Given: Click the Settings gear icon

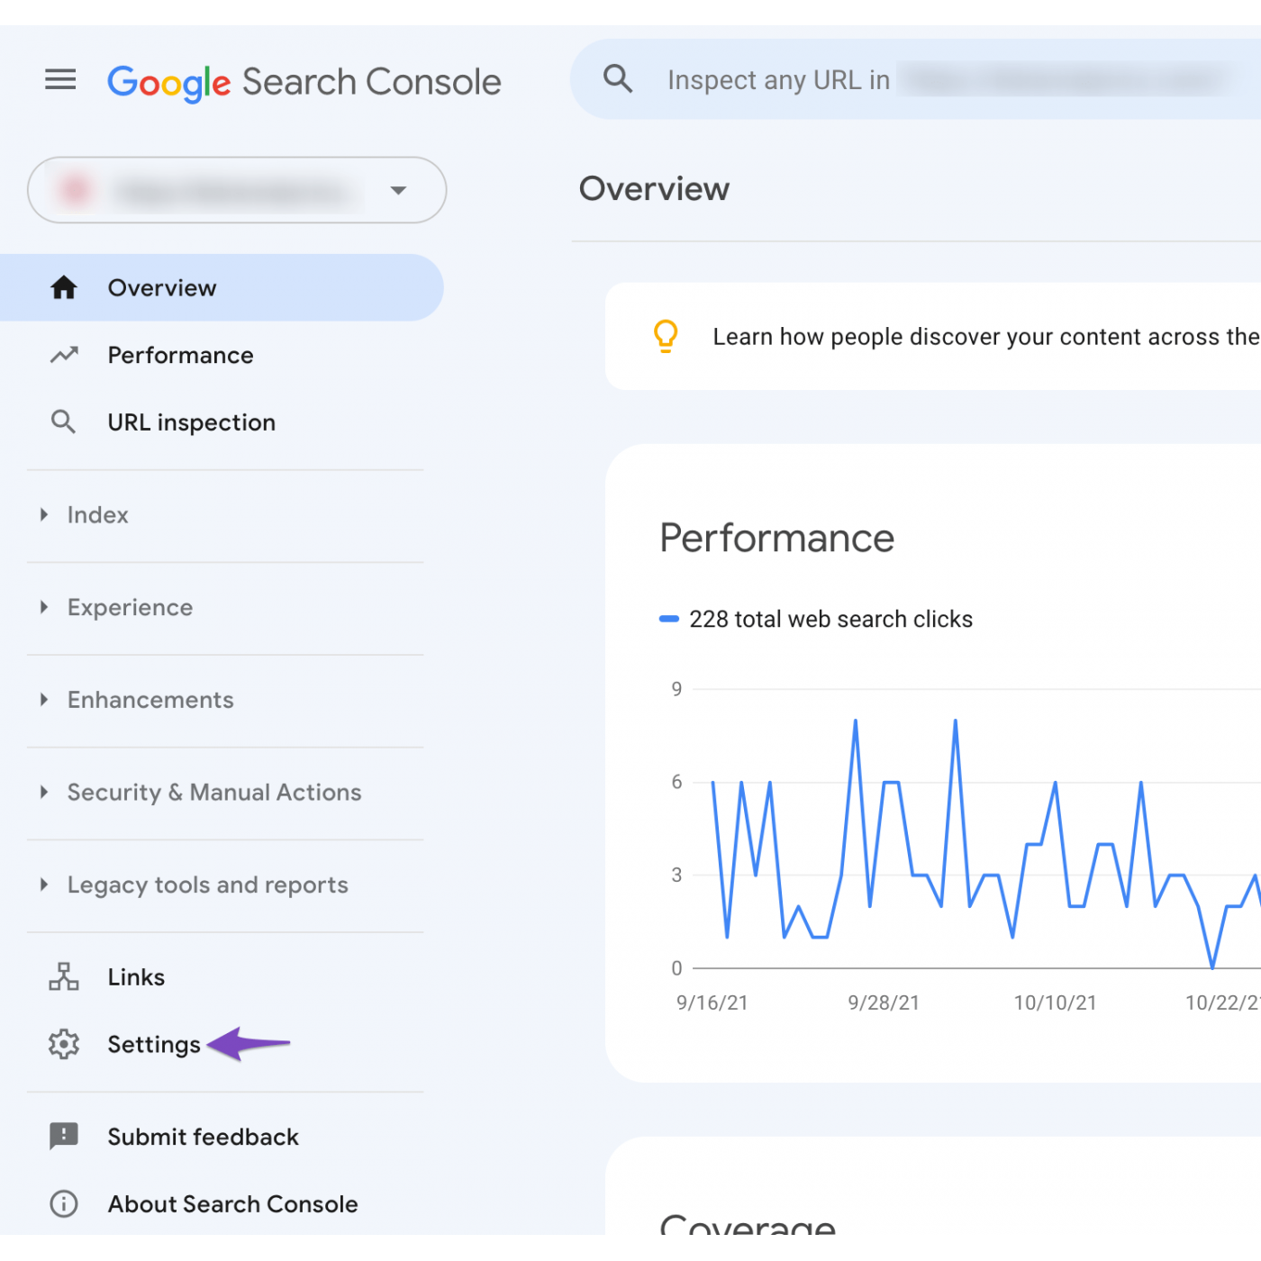Looking at the screenshot, I should point(64,1044).
